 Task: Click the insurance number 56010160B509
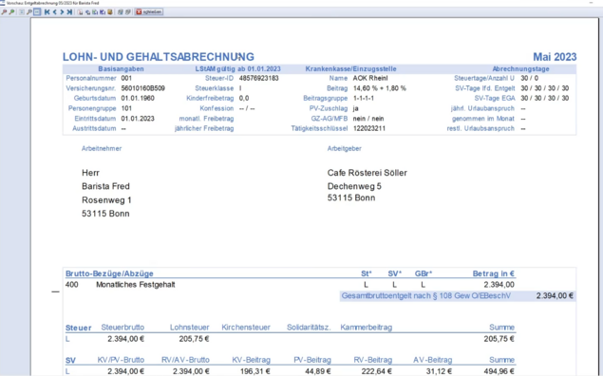click(x=143, y=88)
